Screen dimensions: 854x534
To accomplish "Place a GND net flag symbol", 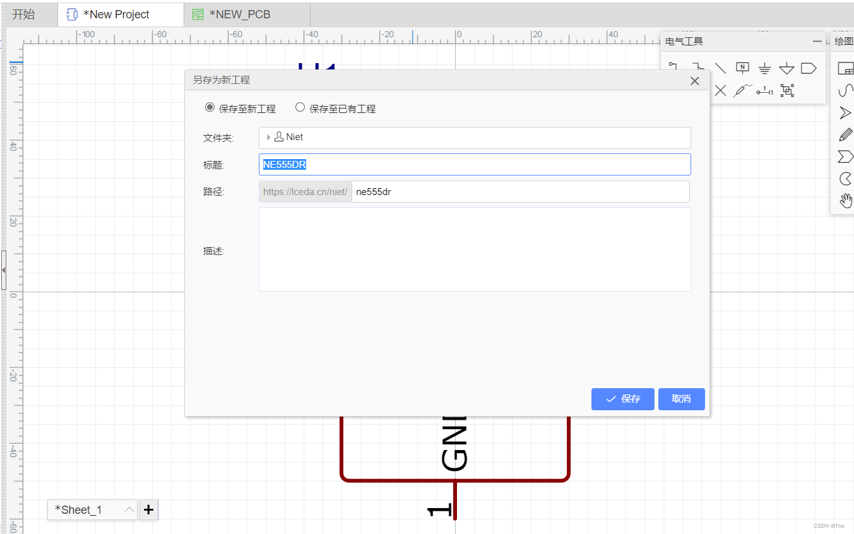I will [764, 68].
